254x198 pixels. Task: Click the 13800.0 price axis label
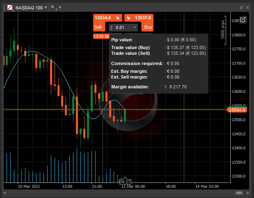pos(238,35)
